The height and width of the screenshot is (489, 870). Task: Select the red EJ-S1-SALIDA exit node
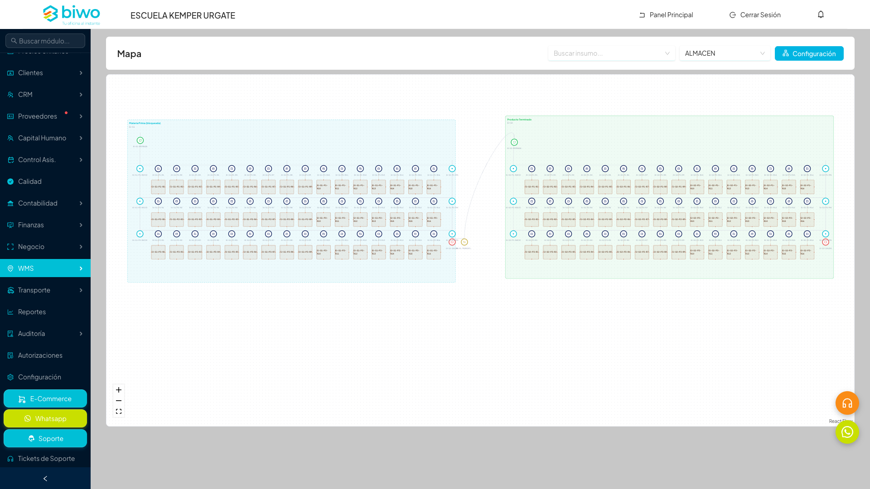click(452, 242)
